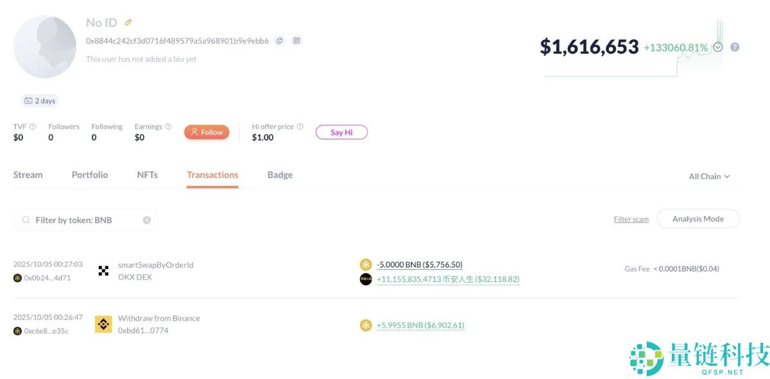Click the Earnings info question-mark icon
The height and width of the screenshot is (379, 770).
coord(168,127)
